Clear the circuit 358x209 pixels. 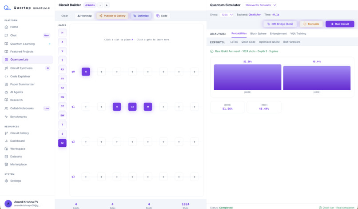tap(64, 16)
